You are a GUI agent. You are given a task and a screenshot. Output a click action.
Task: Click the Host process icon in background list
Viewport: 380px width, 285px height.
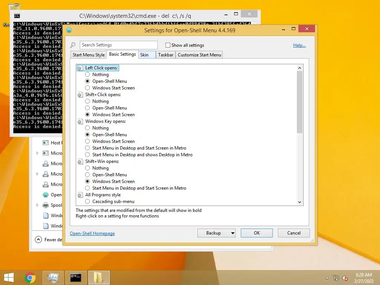(46, 143)
